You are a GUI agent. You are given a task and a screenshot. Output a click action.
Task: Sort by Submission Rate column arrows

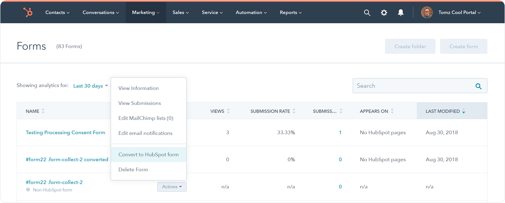(x=294, y=111)
